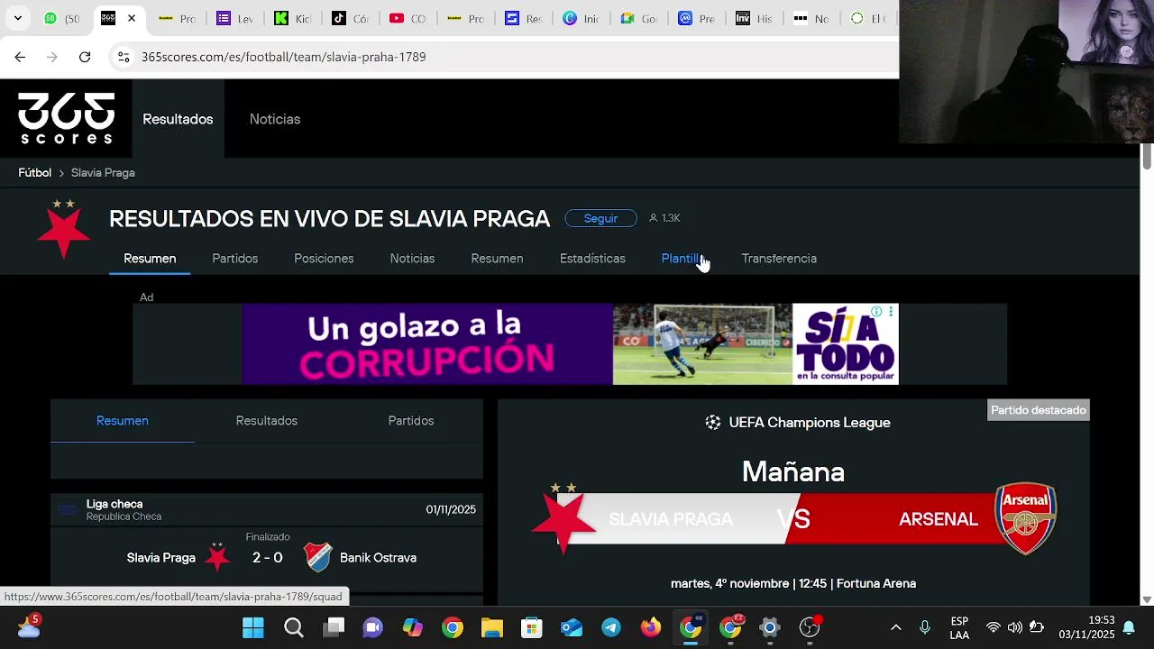Open Windows taskbar search
This screenshot has height=649, width=1154.
(x=294, y=627)
